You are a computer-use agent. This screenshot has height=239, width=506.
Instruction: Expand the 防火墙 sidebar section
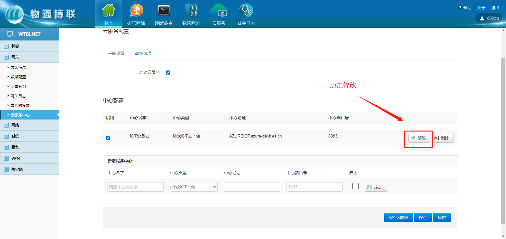coord(29,169)
